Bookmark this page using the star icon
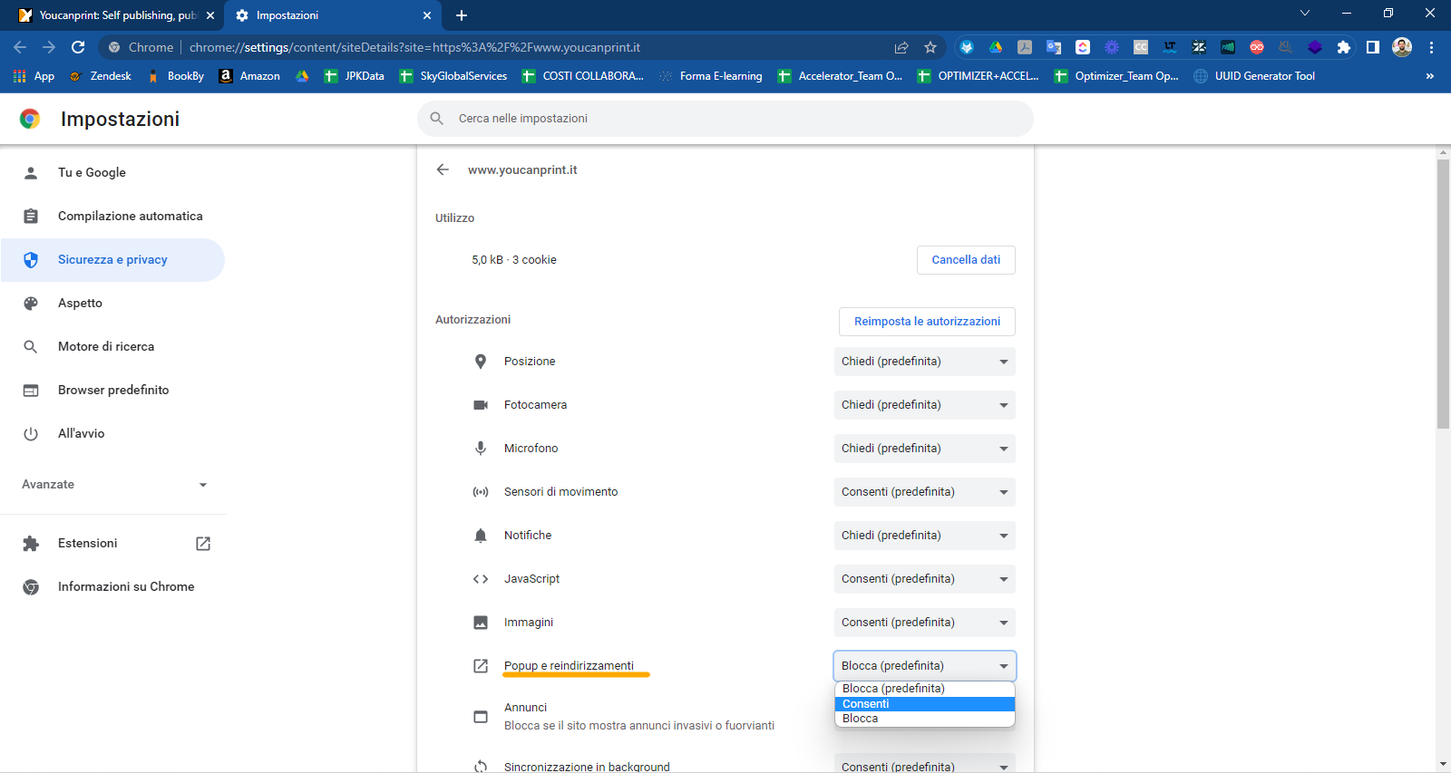Image resolution: width=1451 pixels, height=773 pixels. click(930, 47)
